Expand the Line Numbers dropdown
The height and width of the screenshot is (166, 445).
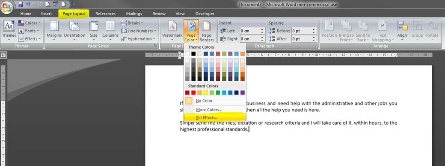tap(139, 31)
